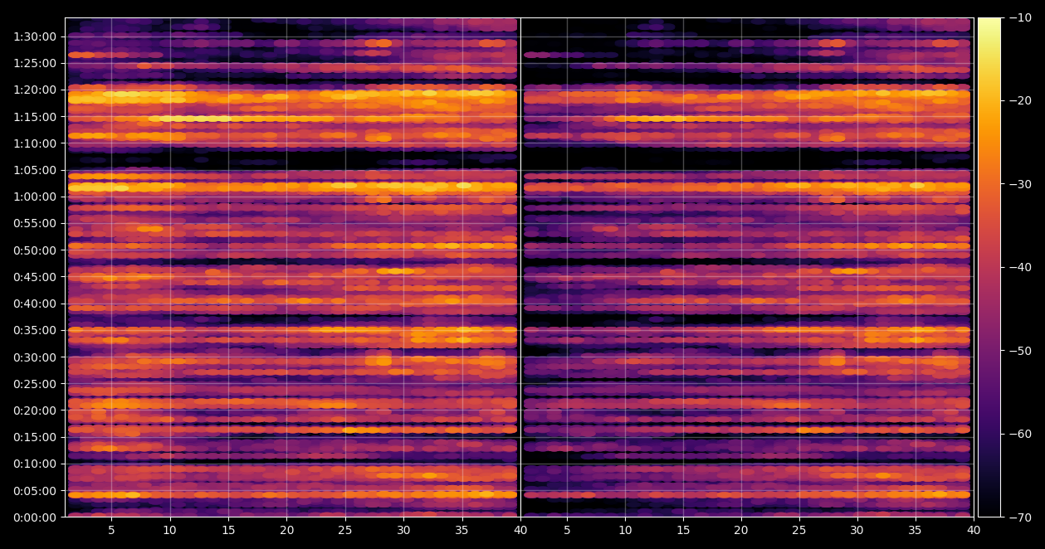Click x-axis tick 30 of left heatmap
The image size is (1045, 549).
(x=403, y=531)
